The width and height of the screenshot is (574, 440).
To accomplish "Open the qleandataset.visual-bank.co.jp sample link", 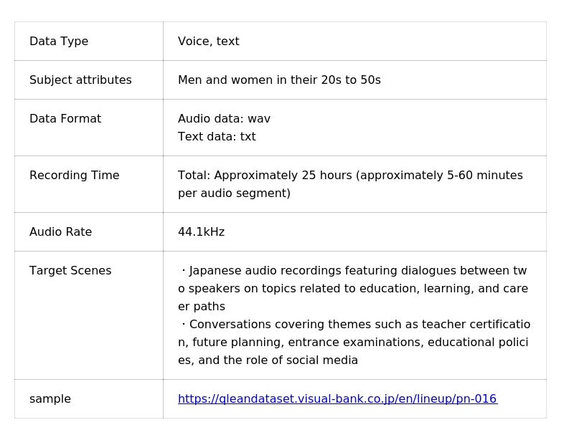I will tap(337, 399).
